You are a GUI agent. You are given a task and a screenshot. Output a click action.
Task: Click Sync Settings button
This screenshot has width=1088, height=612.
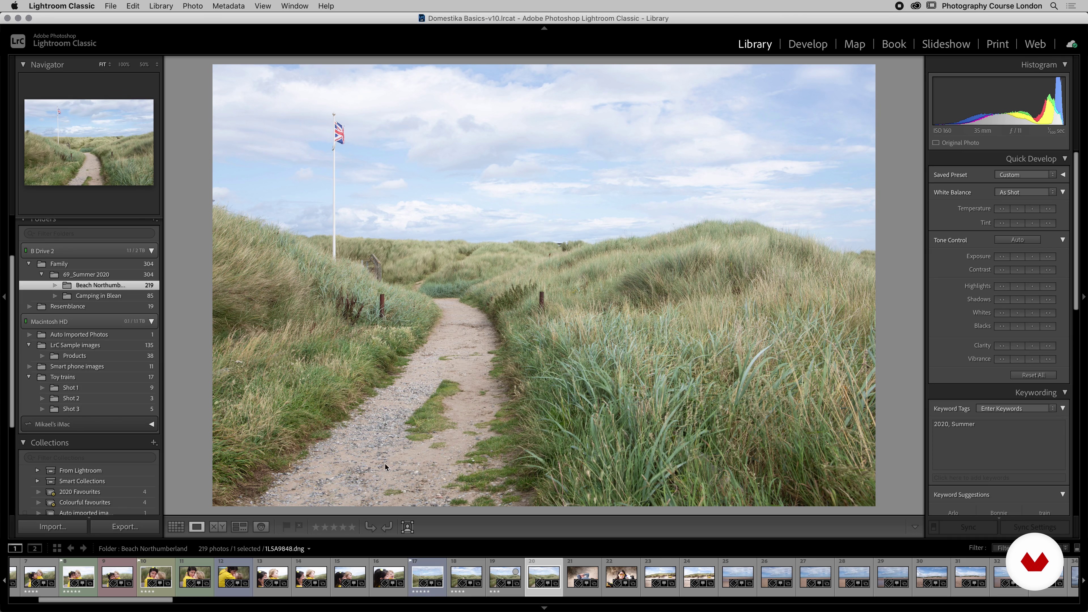1034,527
